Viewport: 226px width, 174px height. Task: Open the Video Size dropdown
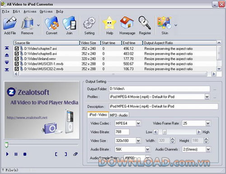pyautogui.click(x=138, y=141)
